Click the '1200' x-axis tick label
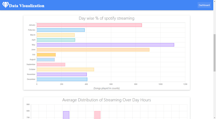 pyautogui.click(x=185, y=84)
